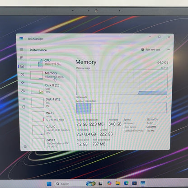Launch Microsoft Edge from the taskbar
This screenshot has height=188, width=188.
(126, 183)
